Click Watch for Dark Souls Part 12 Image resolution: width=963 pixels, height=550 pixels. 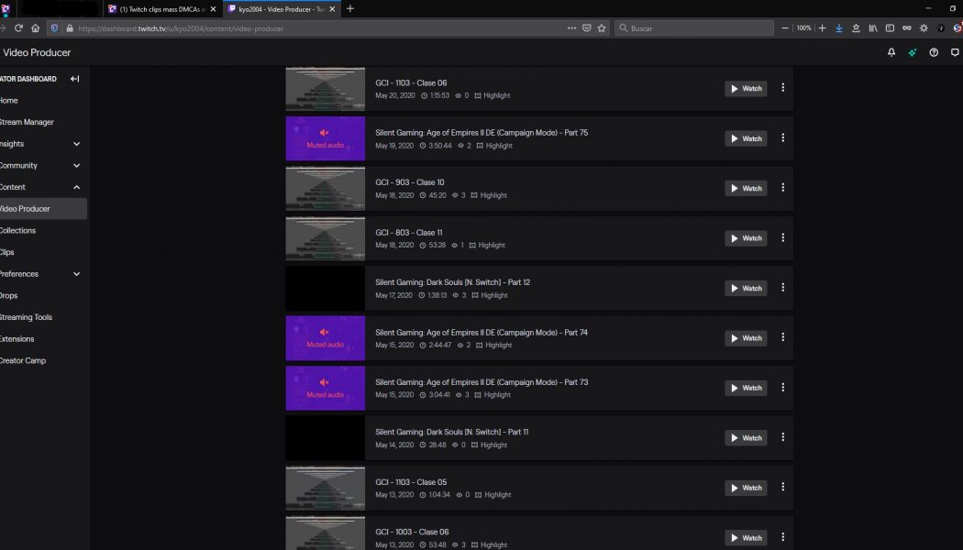point(746,288)
